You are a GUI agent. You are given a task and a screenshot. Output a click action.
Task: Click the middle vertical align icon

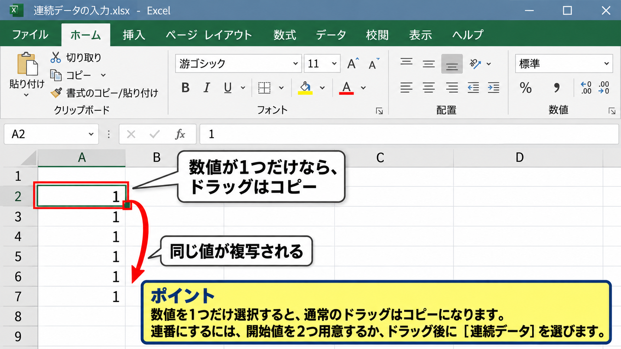point(429,64)
